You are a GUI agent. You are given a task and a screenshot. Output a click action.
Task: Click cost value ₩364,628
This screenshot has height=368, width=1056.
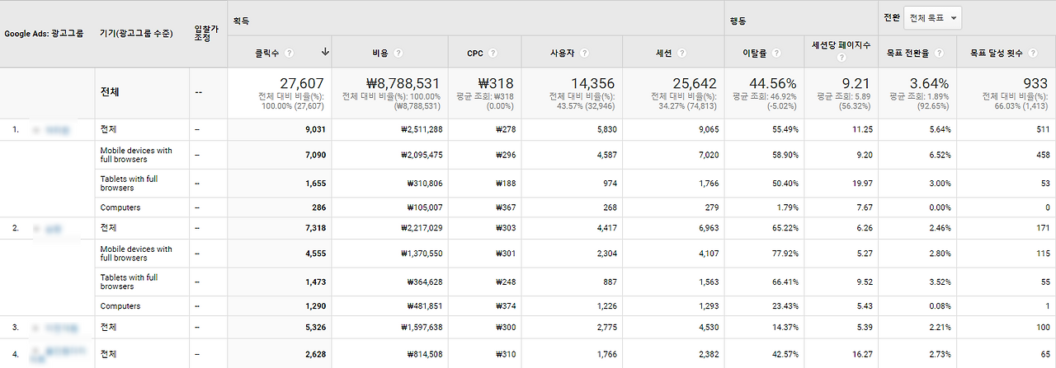pos(425,282)
